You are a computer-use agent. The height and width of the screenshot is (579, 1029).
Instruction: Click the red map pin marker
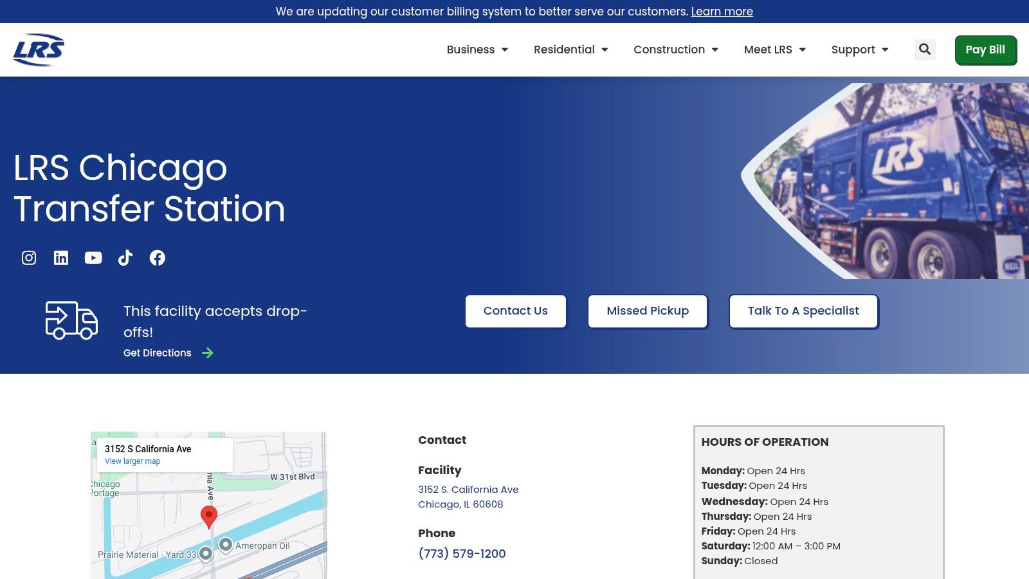click(x=209, y=517)
